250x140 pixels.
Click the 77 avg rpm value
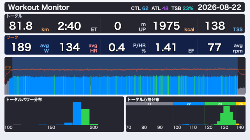(214, 47)
